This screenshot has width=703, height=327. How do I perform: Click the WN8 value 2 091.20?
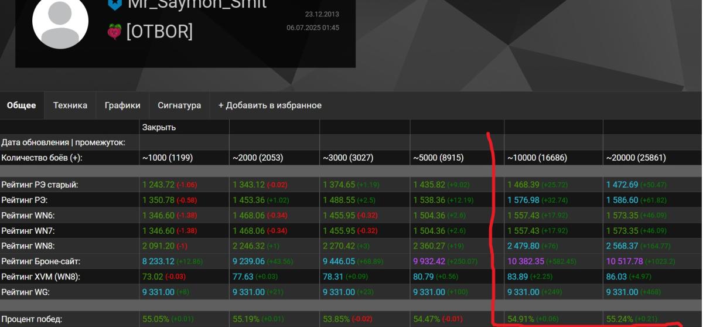pyautogui.click(x=159, y=246)
